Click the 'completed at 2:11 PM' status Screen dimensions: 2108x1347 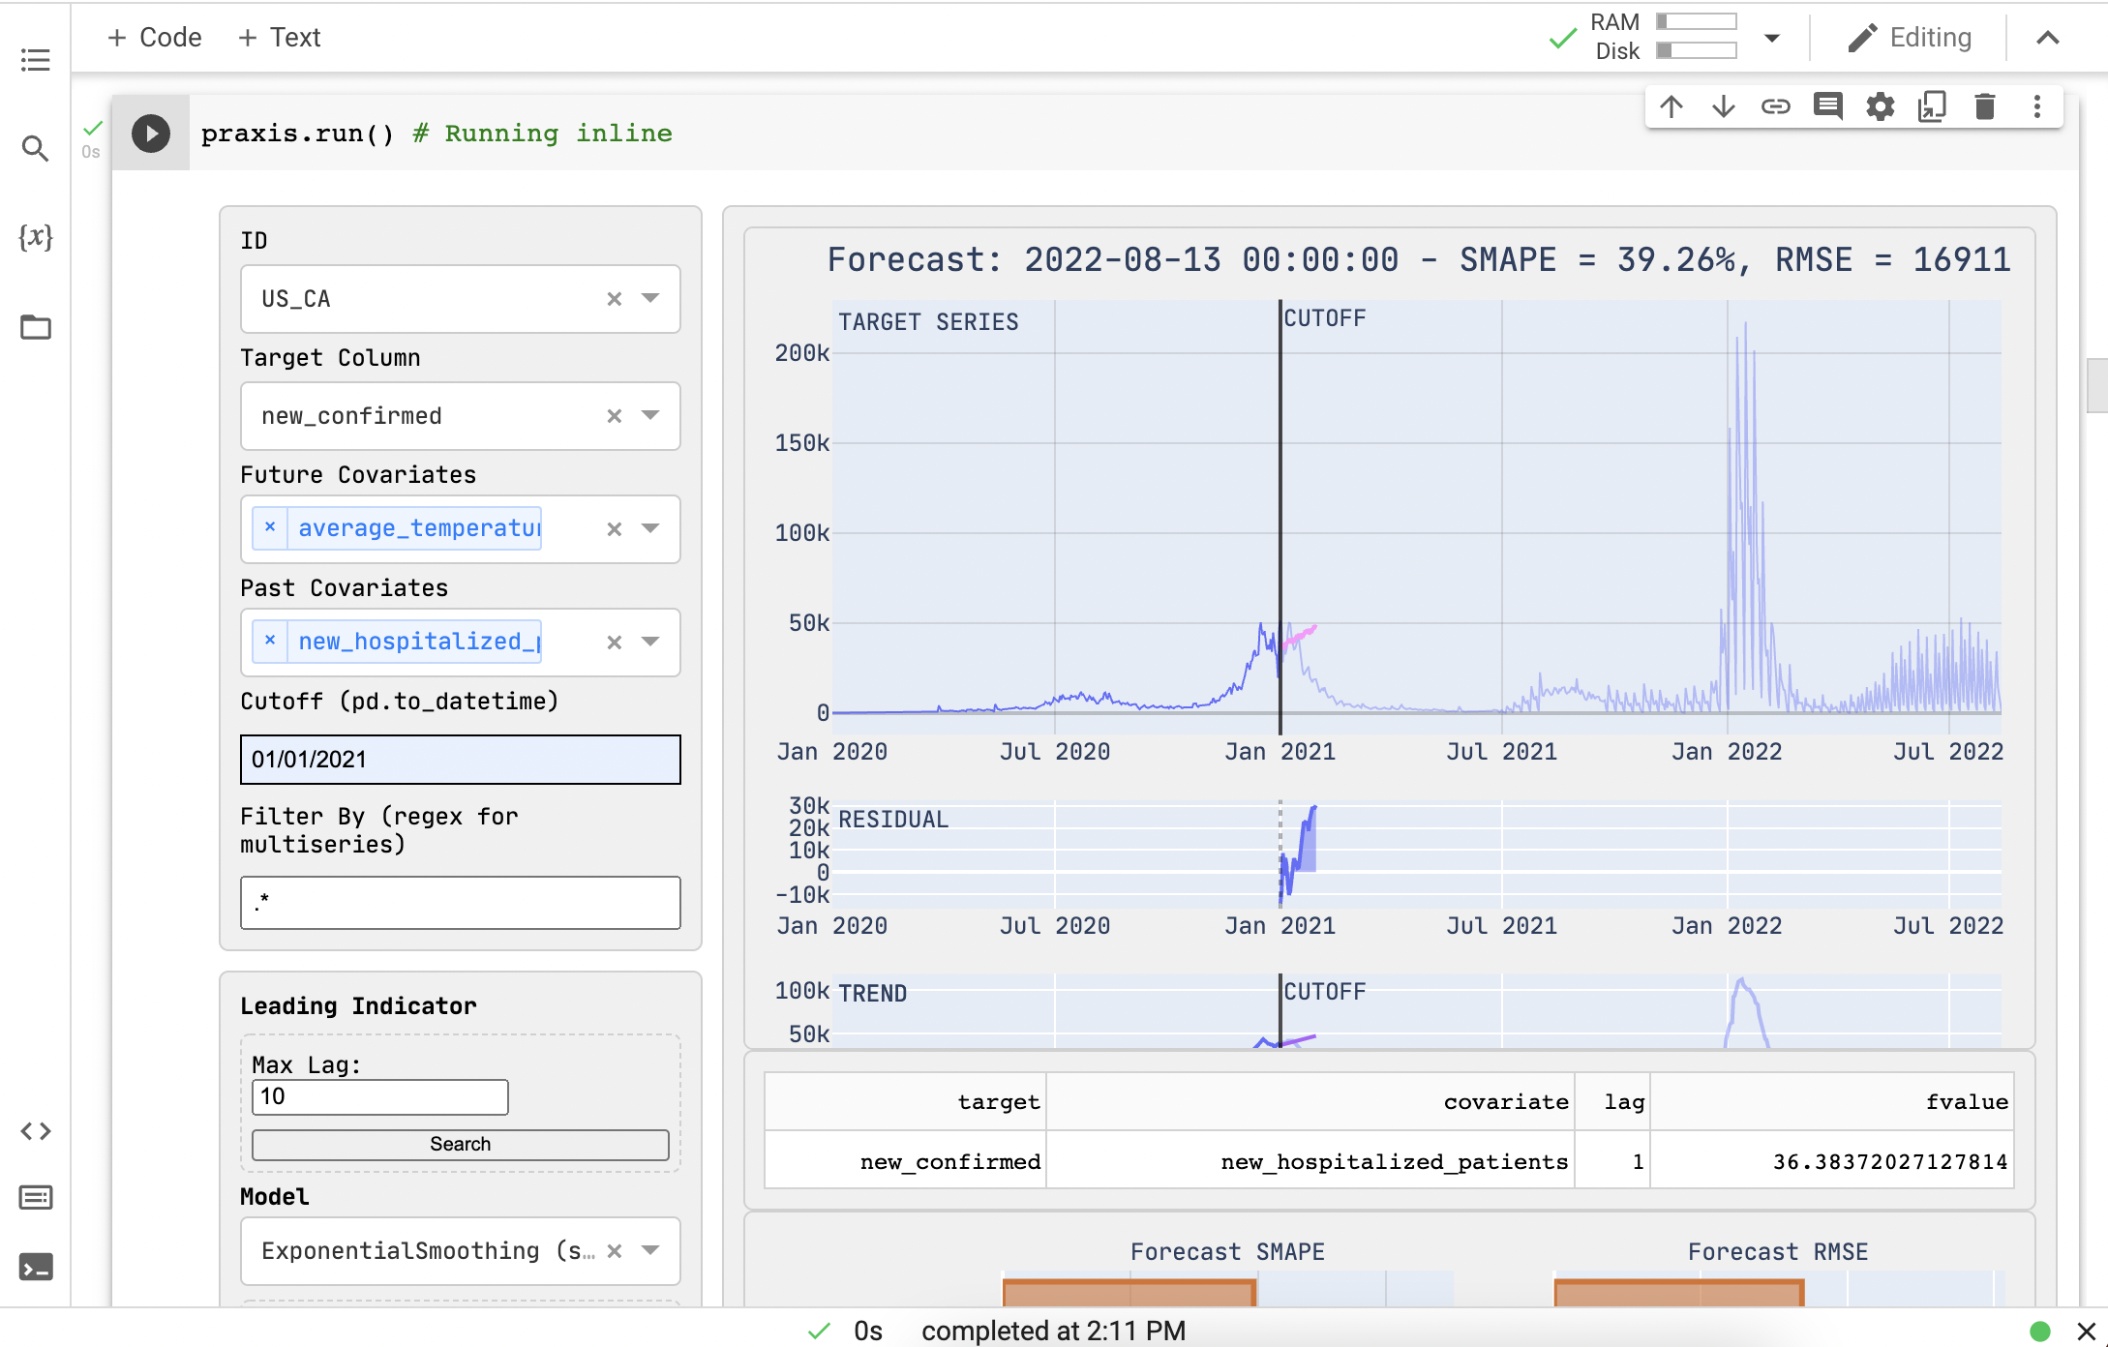[x=1053, y=1332]
